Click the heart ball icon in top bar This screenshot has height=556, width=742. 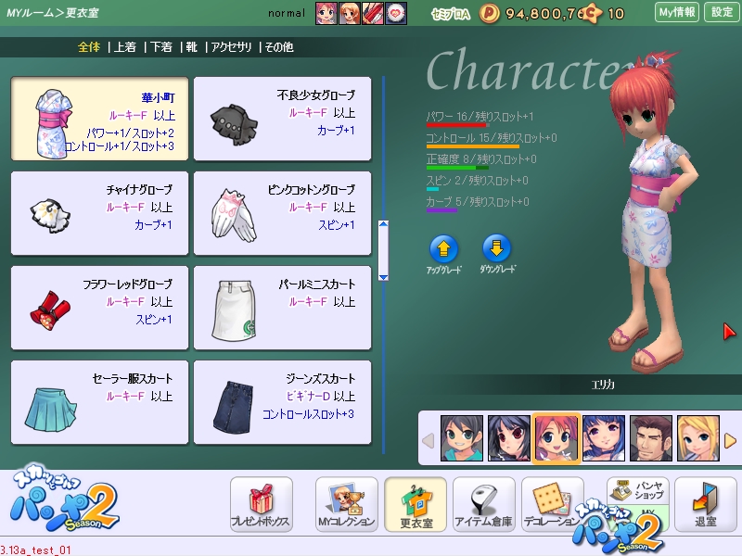[396, 13]
